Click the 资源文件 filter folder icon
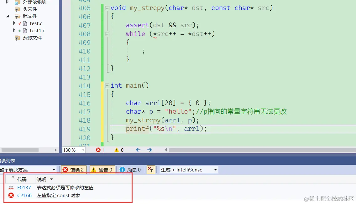 click(x=17, y=38)
